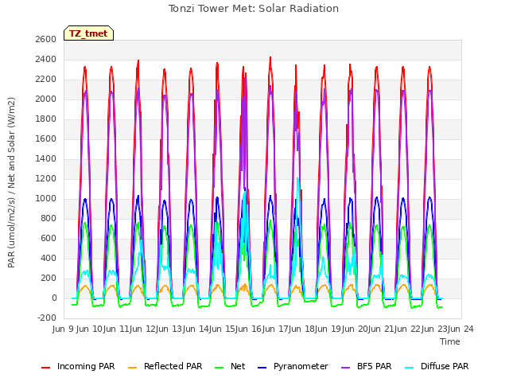Click the orange Reflected PAR legend swatch
Image resolution: width=509 pixels, height=382 pixels.
coord(133,368)
